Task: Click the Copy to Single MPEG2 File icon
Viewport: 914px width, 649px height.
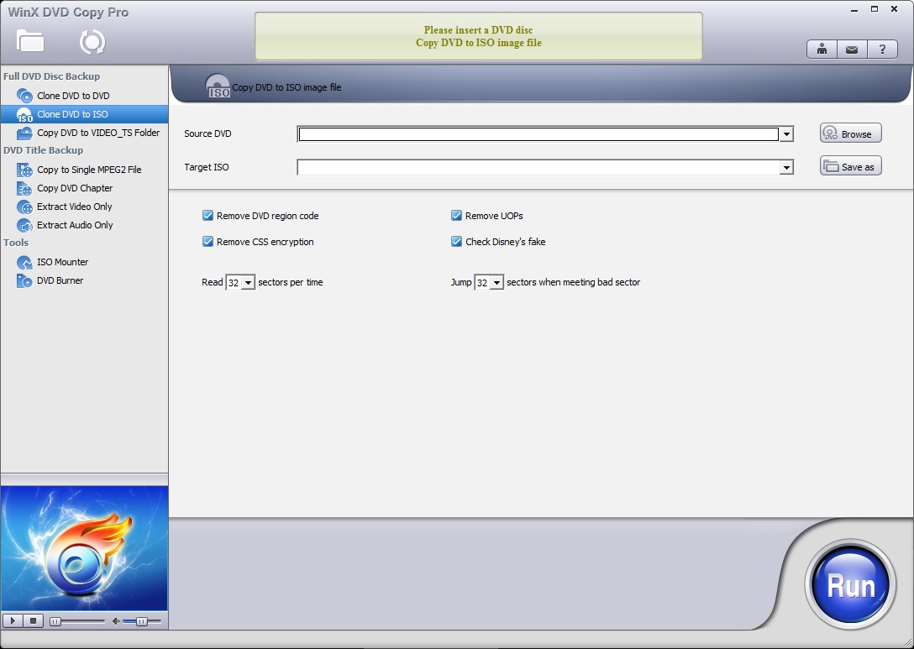Action: click(x=24, y=170)
